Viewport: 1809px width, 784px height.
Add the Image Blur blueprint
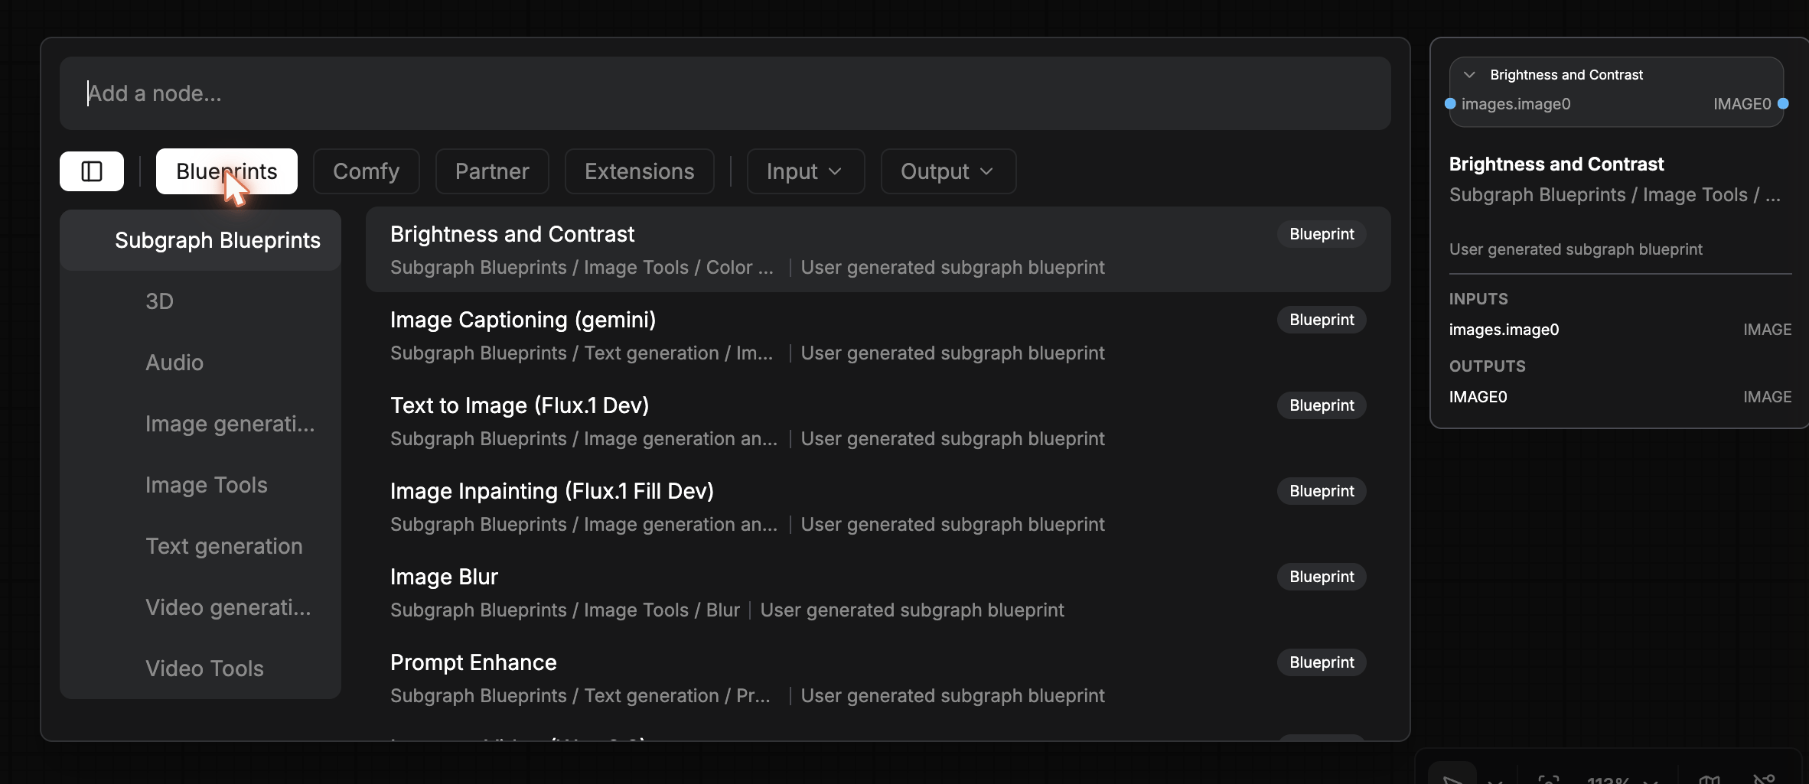coord(878,592)
